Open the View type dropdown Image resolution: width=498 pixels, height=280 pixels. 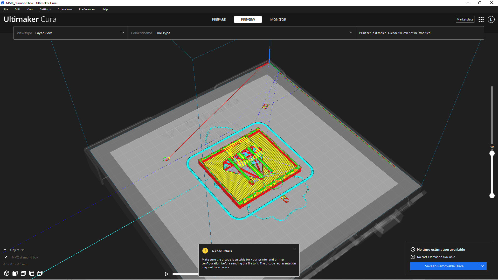point(122,33)
